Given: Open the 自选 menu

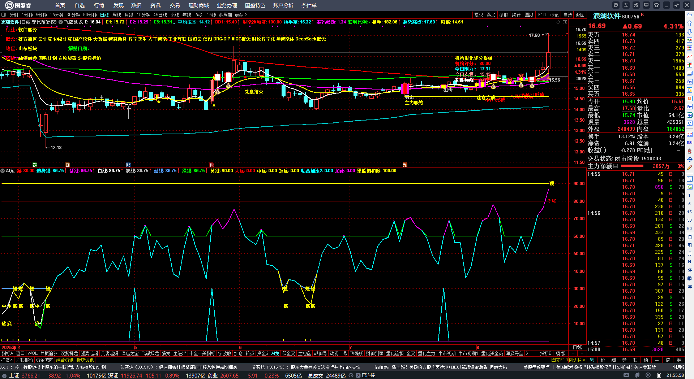Looking at the screenshot, I should pyautogui.click(x=80, y=5).
